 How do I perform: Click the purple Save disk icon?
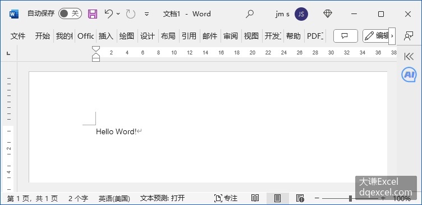click(93, 13)
